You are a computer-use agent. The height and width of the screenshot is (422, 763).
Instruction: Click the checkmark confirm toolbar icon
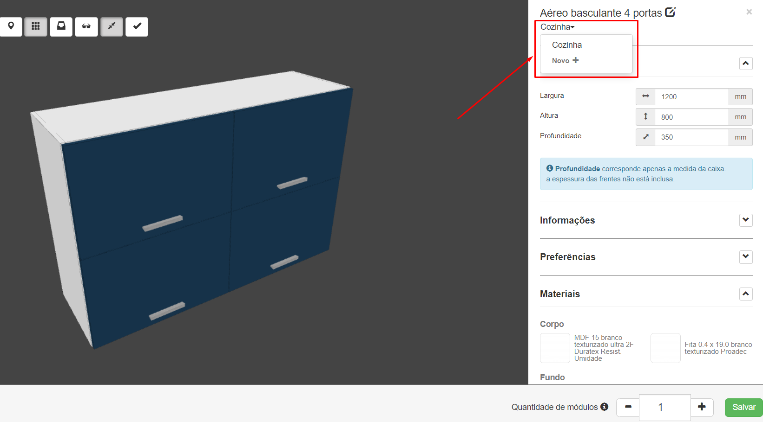pyautogui.click(x=137, y=26)
